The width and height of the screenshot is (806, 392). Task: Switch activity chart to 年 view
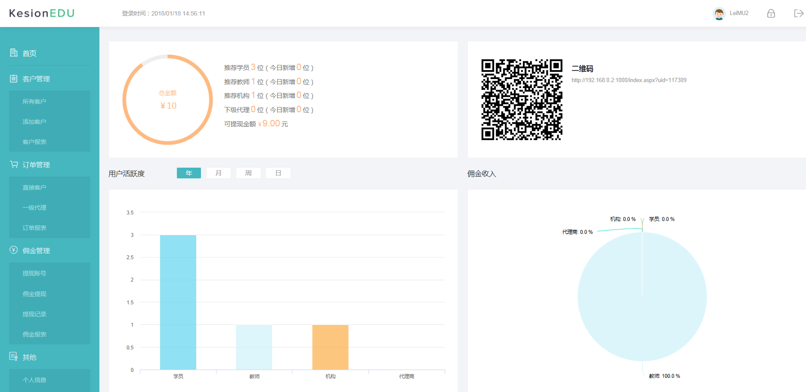189,173
